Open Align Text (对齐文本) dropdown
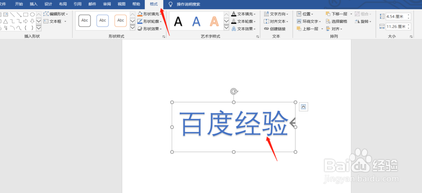 coord(276,21)
